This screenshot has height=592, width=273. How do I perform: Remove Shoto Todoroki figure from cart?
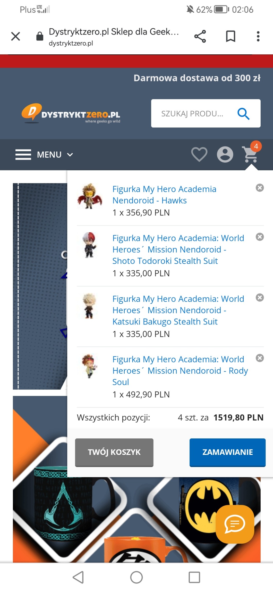260,237
